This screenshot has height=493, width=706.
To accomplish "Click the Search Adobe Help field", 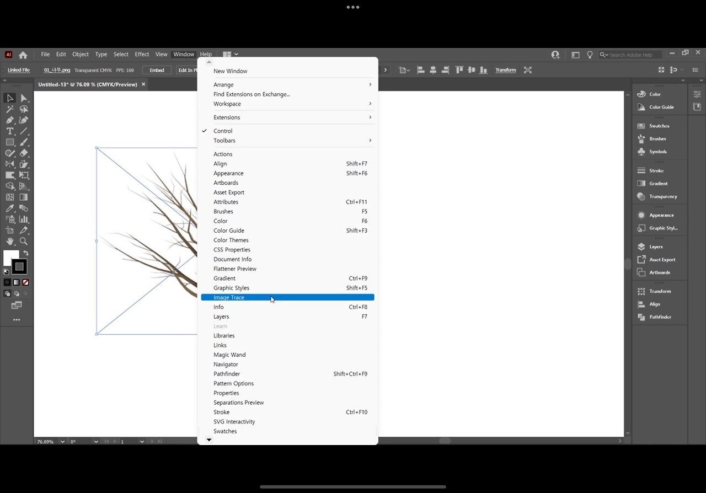I will pyautogui.click(x=631, y=55).
